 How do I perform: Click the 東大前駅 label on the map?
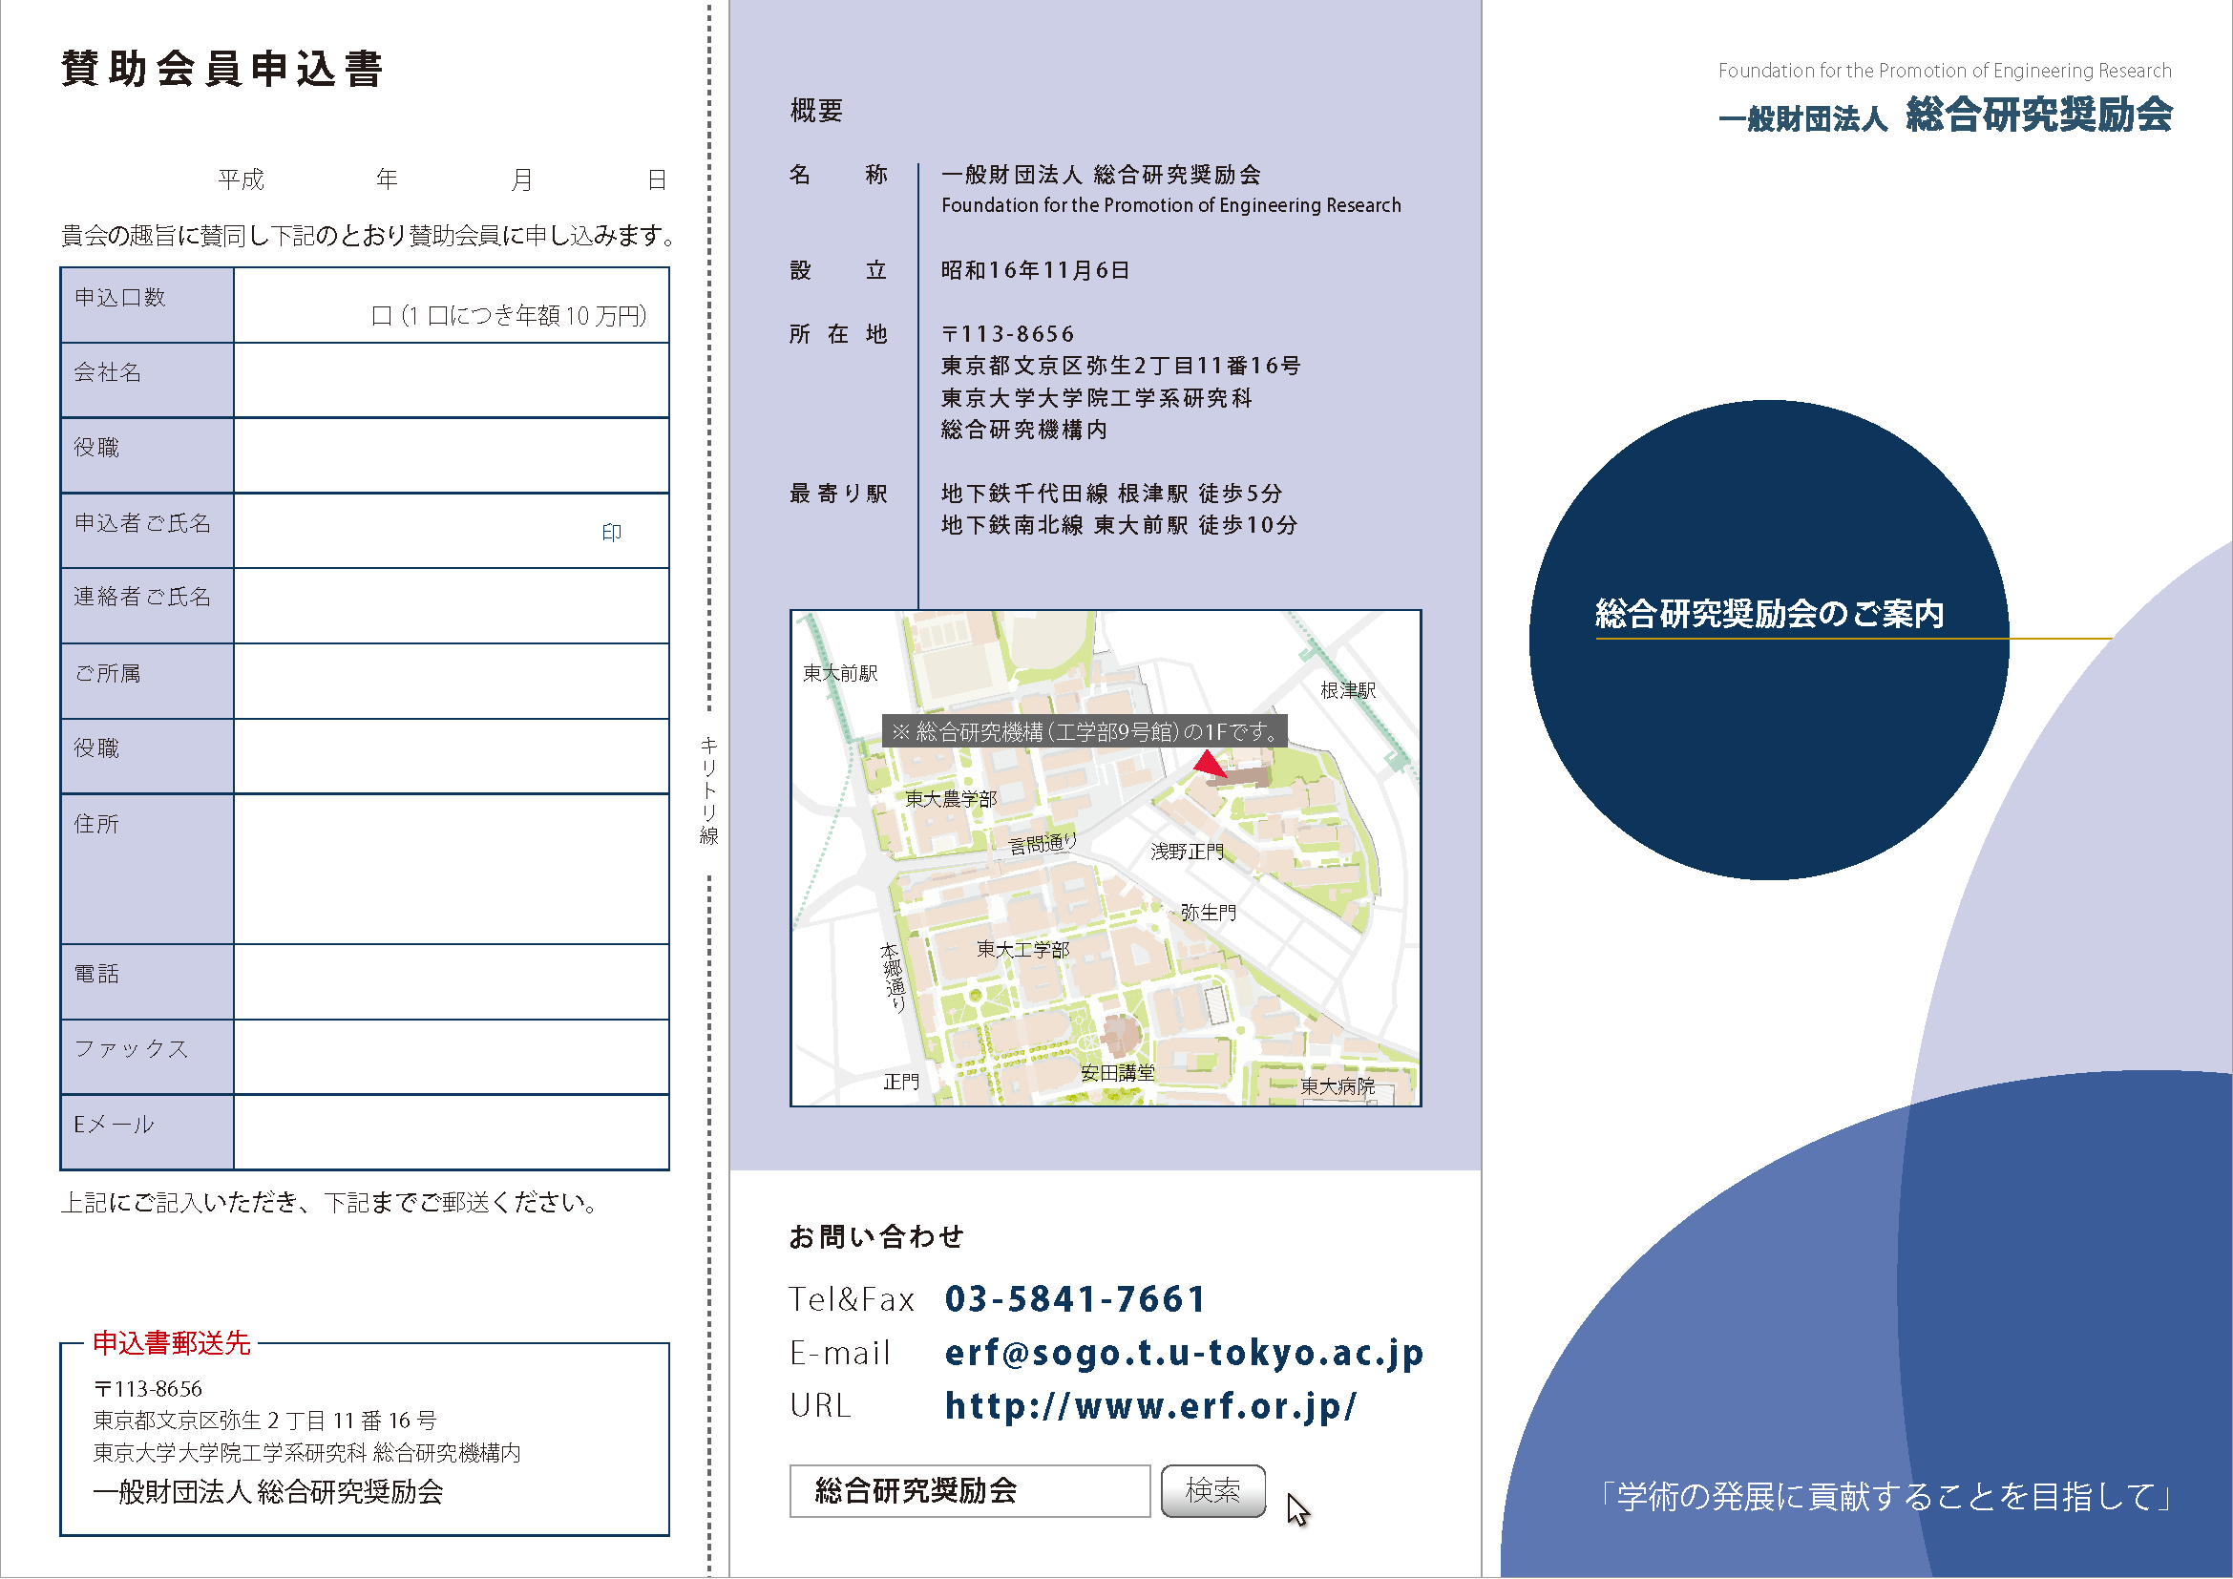[839, 673]
